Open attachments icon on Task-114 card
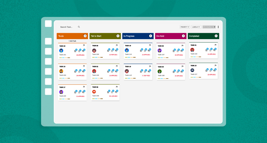 point(145,50)
